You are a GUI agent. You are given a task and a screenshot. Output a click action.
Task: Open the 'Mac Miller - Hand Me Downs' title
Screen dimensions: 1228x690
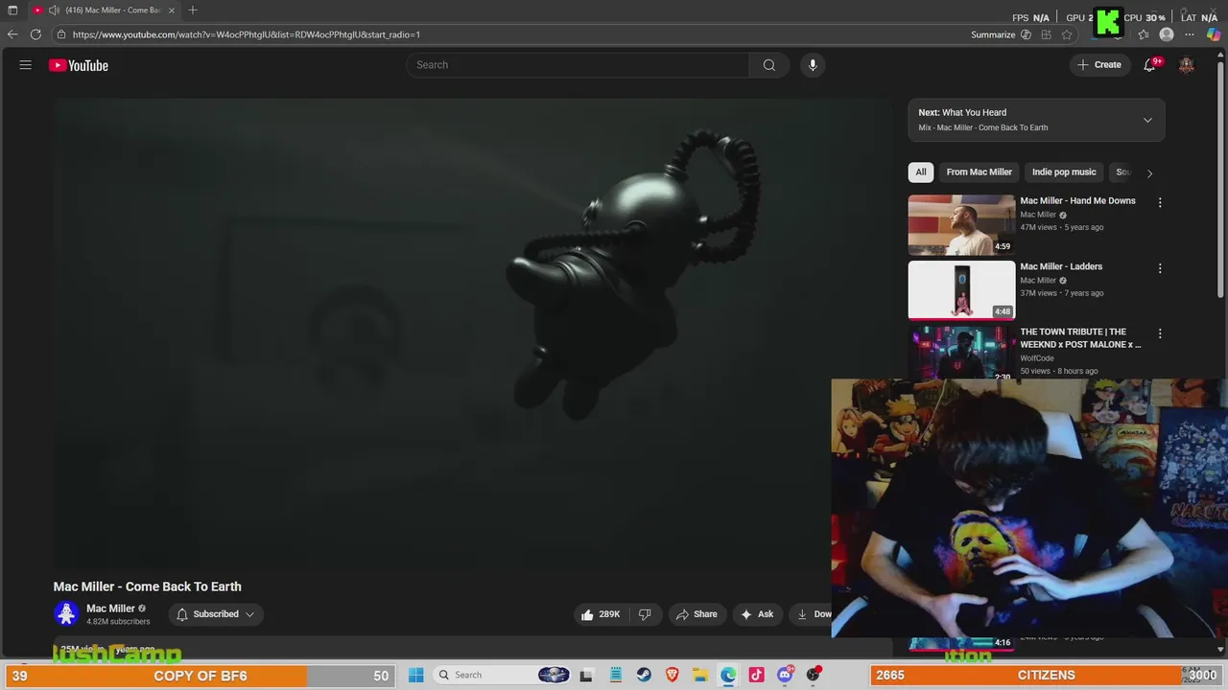(1077, 201)
